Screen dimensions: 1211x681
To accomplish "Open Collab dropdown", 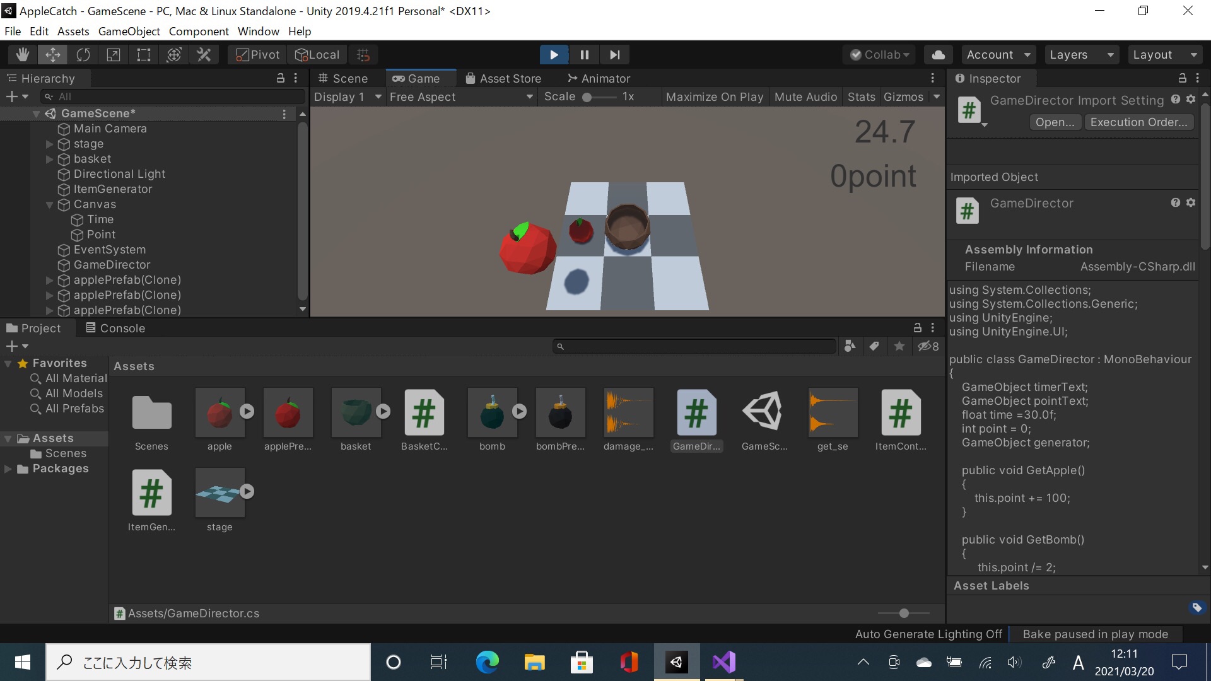I will 880,55.
